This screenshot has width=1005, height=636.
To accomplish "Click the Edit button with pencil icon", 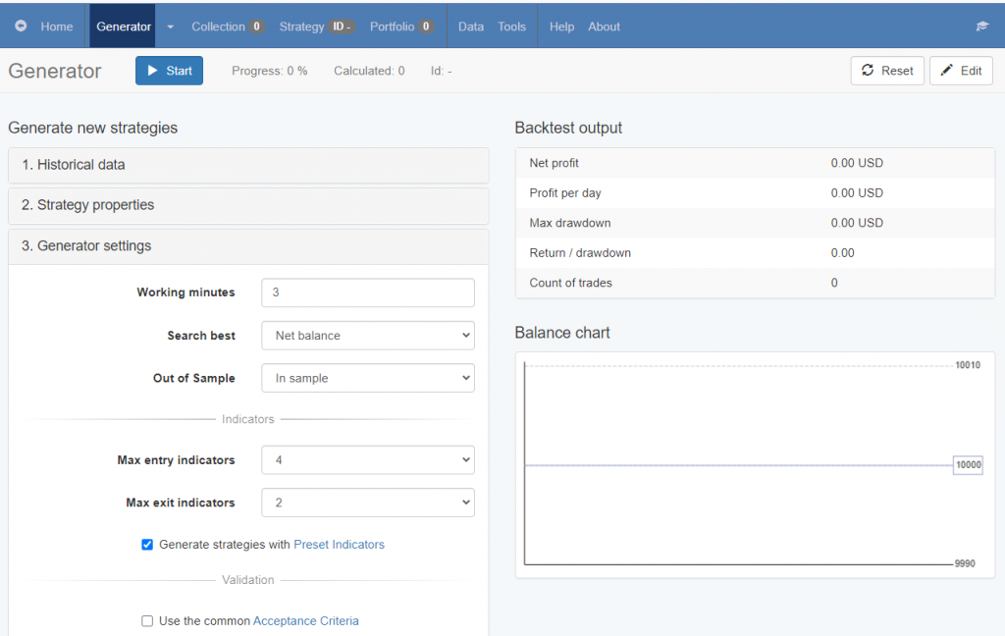I will tap(961, 71).
